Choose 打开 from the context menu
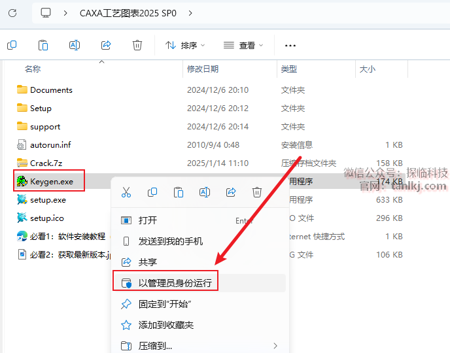Viewport: 450px width, 353px height. (199, 220)
